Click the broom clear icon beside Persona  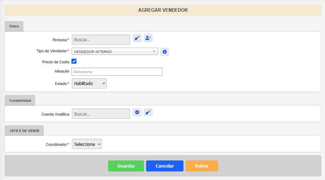point(137,38)
